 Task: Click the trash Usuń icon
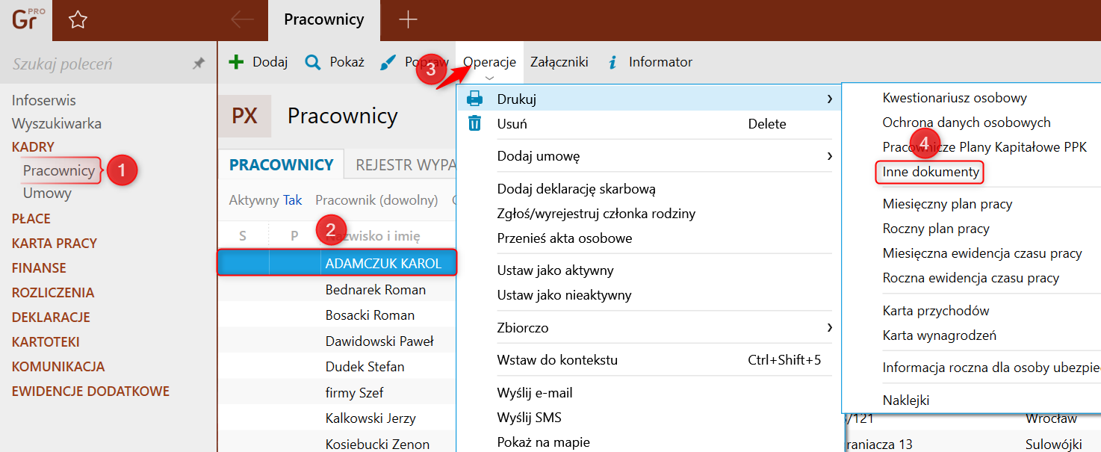(474, 123)
